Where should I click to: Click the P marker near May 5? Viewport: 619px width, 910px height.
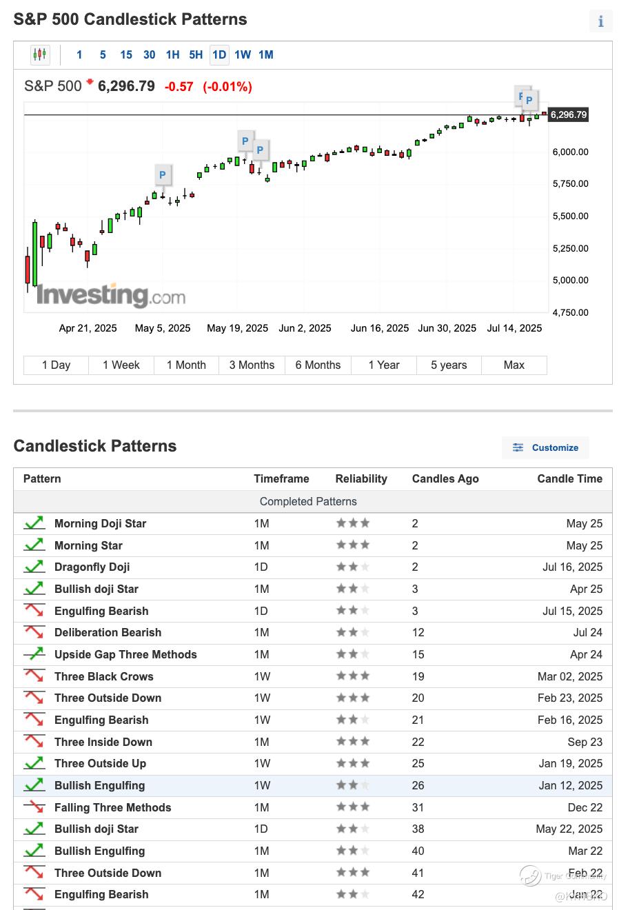click(163, 174)
